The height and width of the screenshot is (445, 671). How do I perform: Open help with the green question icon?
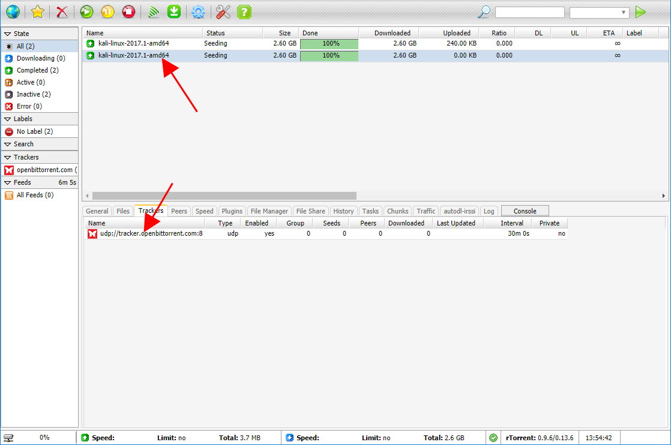(244, 11)
